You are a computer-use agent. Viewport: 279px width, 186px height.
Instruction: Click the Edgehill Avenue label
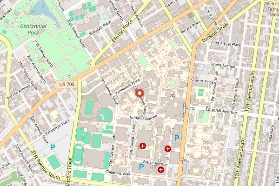click(221, 111)
